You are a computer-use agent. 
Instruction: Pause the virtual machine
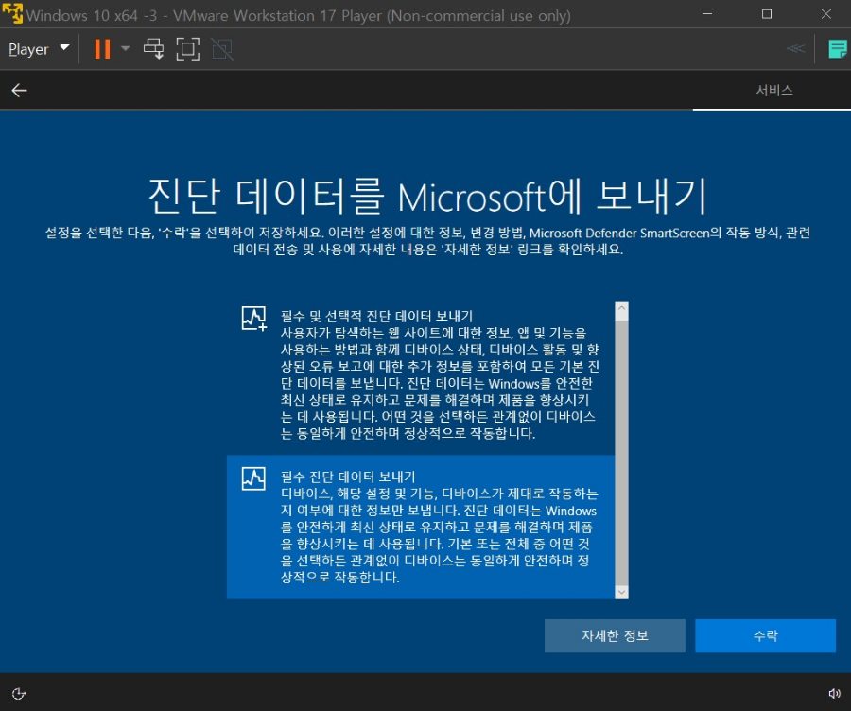(102, 49)
